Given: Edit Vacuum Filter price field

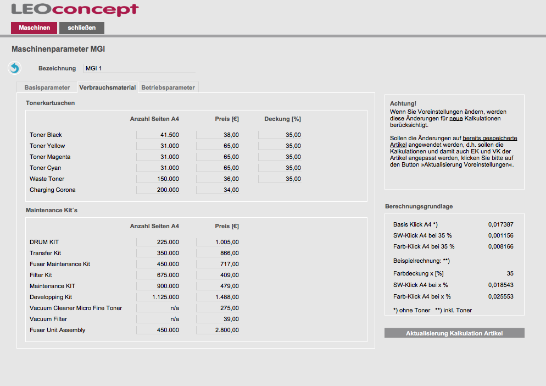Looking at the screenshot, I should (218, 319).
